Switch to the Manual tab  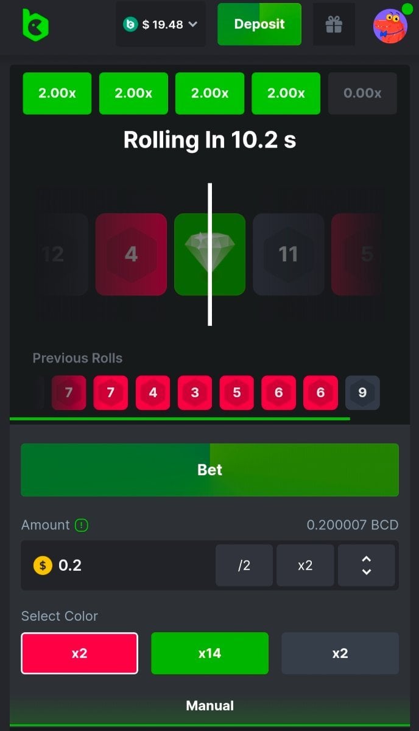(209, 706)
